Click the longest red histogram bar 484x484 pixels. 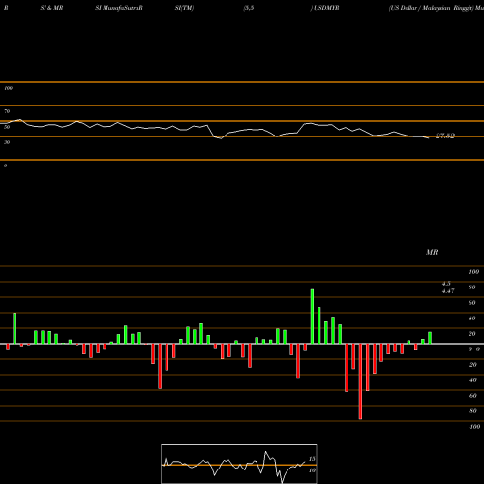tap(360, 381)
